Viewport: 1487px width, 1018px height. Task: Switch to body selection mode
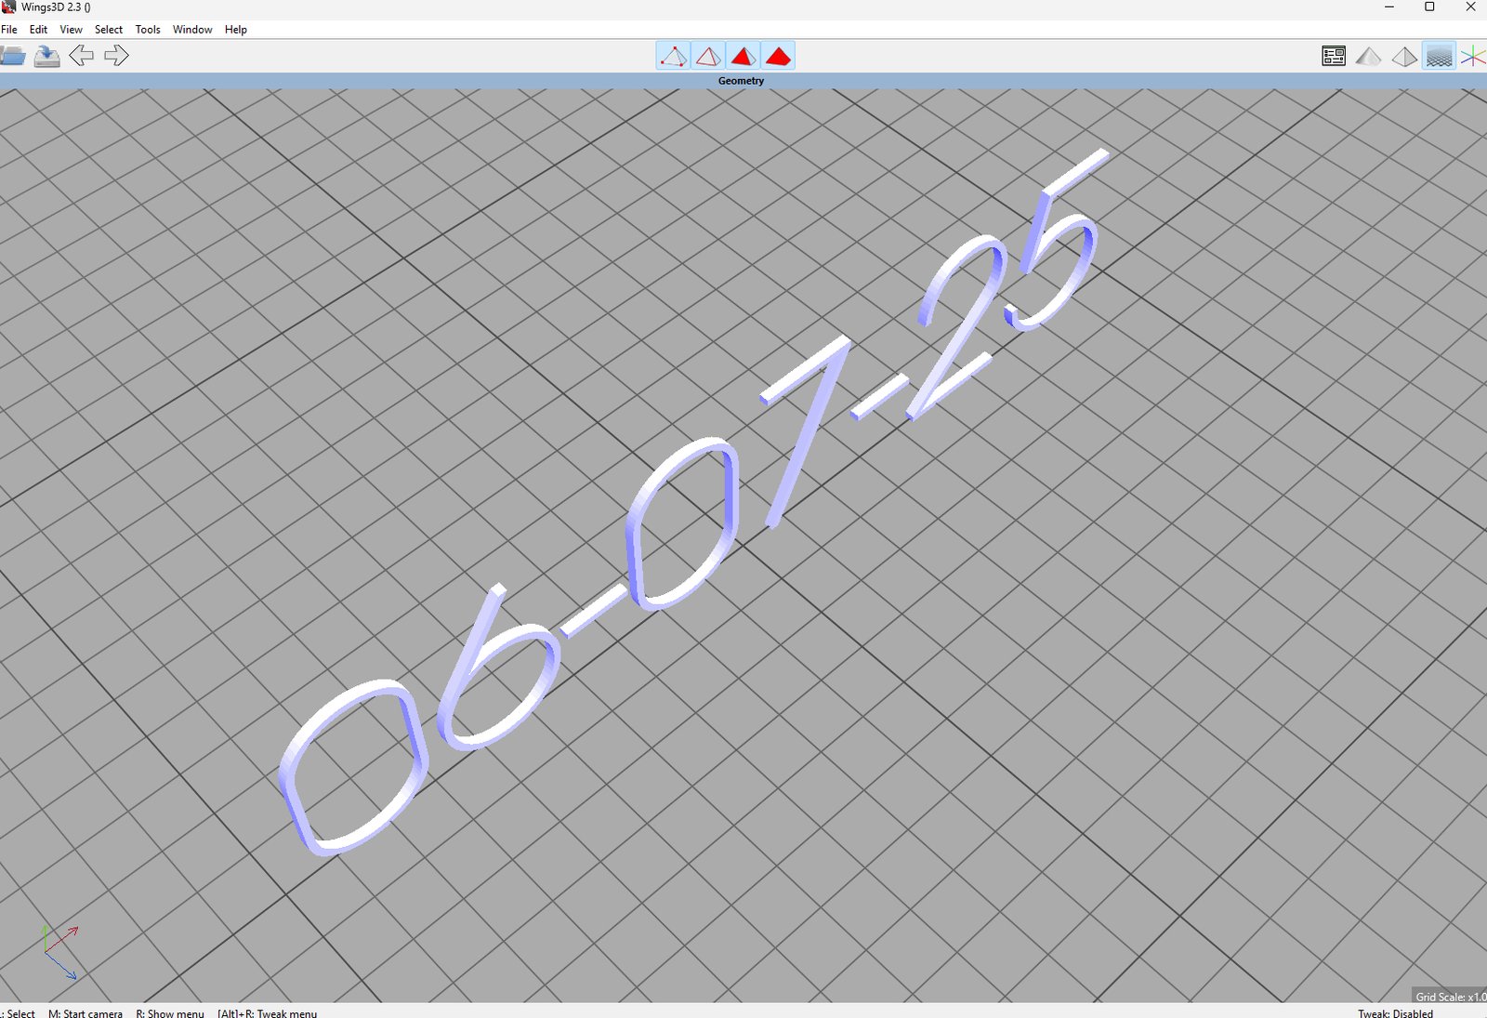click(x=778, y=57)
